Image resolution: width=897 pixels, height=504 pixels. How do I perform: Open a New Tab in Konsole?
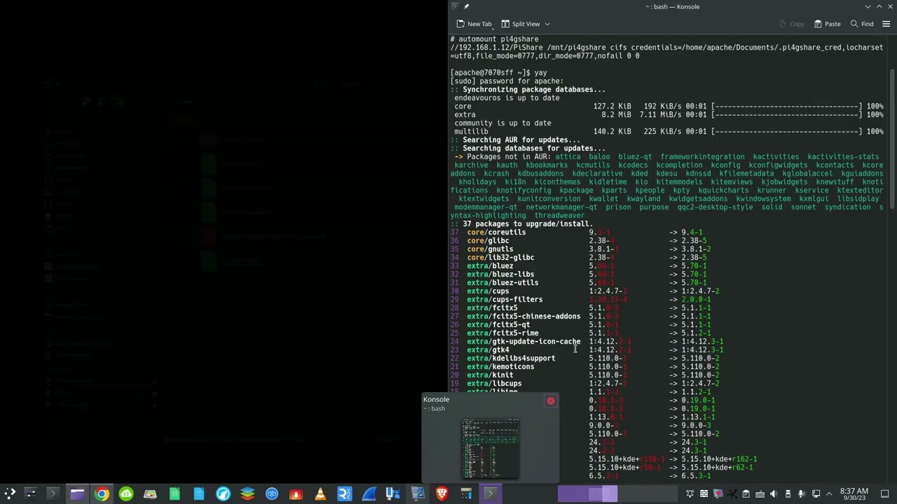click(474, 24)
